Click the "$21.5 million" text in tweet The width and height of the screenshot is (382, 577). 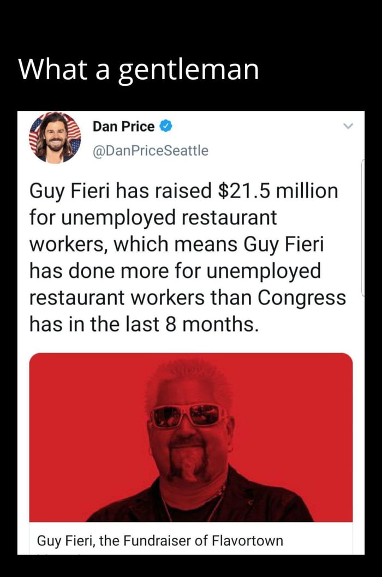278,192
